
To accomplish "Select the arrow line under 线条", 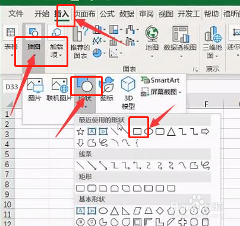I will pos(91,165).
